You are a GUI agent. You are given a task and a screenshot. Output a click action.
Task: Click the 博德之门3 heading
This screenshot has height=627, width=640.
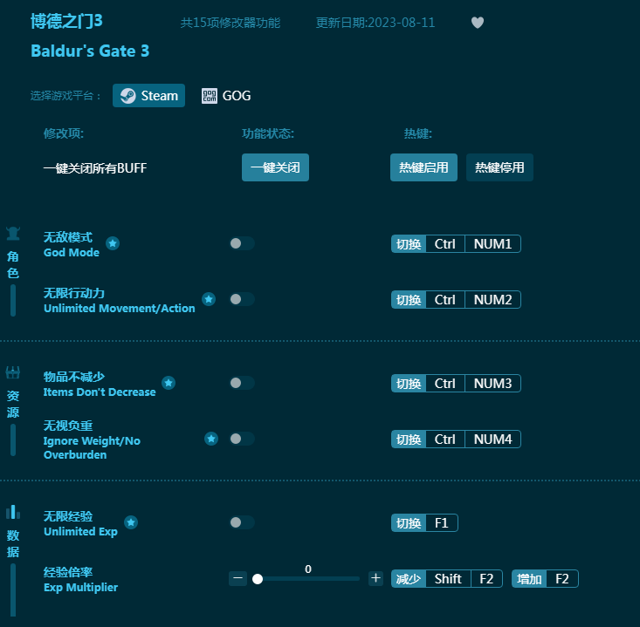tap(66, 21)
